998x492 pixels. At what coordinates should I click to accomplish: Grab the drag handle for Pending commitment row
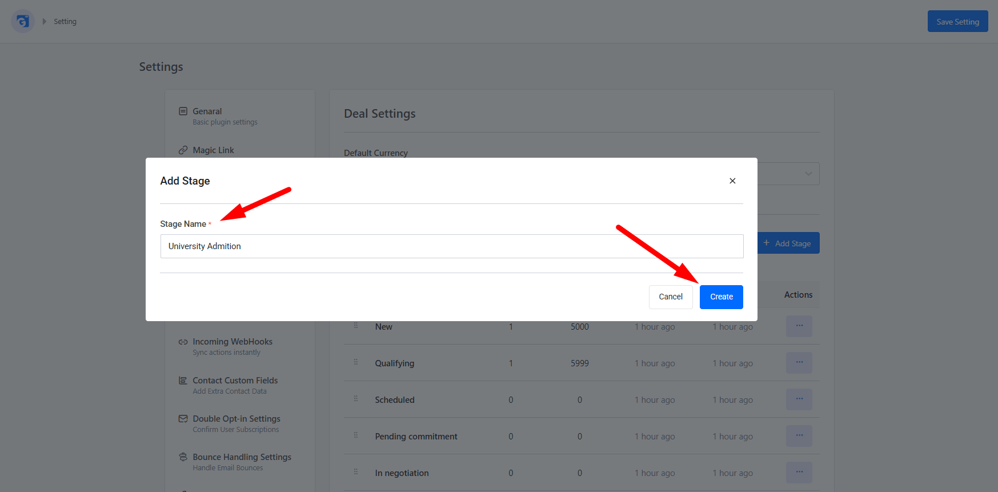click(x=355, y=435)
